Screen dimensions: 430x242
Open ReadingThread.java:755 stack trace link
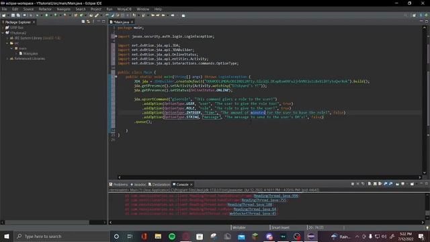pyautogui.click(x=264, y=200)
